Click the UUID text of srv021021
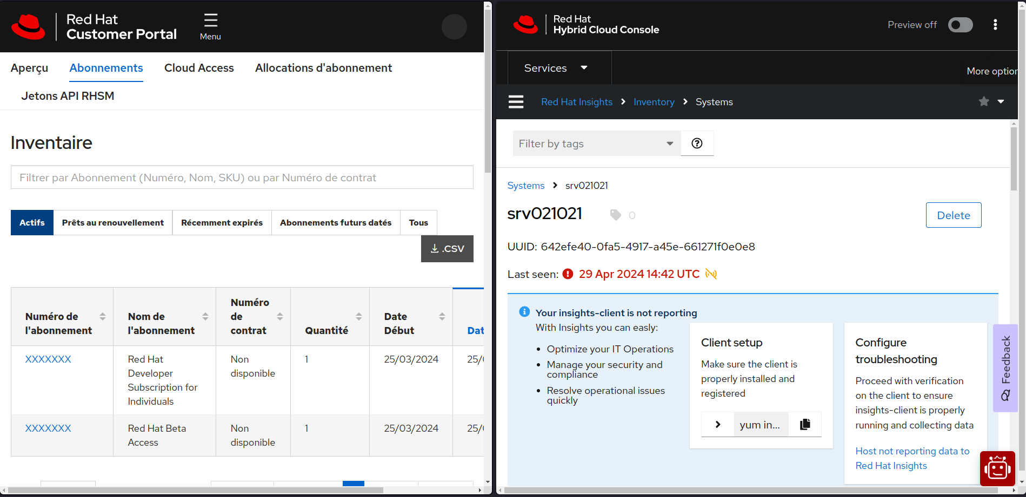1026x497 pixels. tap(631, 247)
